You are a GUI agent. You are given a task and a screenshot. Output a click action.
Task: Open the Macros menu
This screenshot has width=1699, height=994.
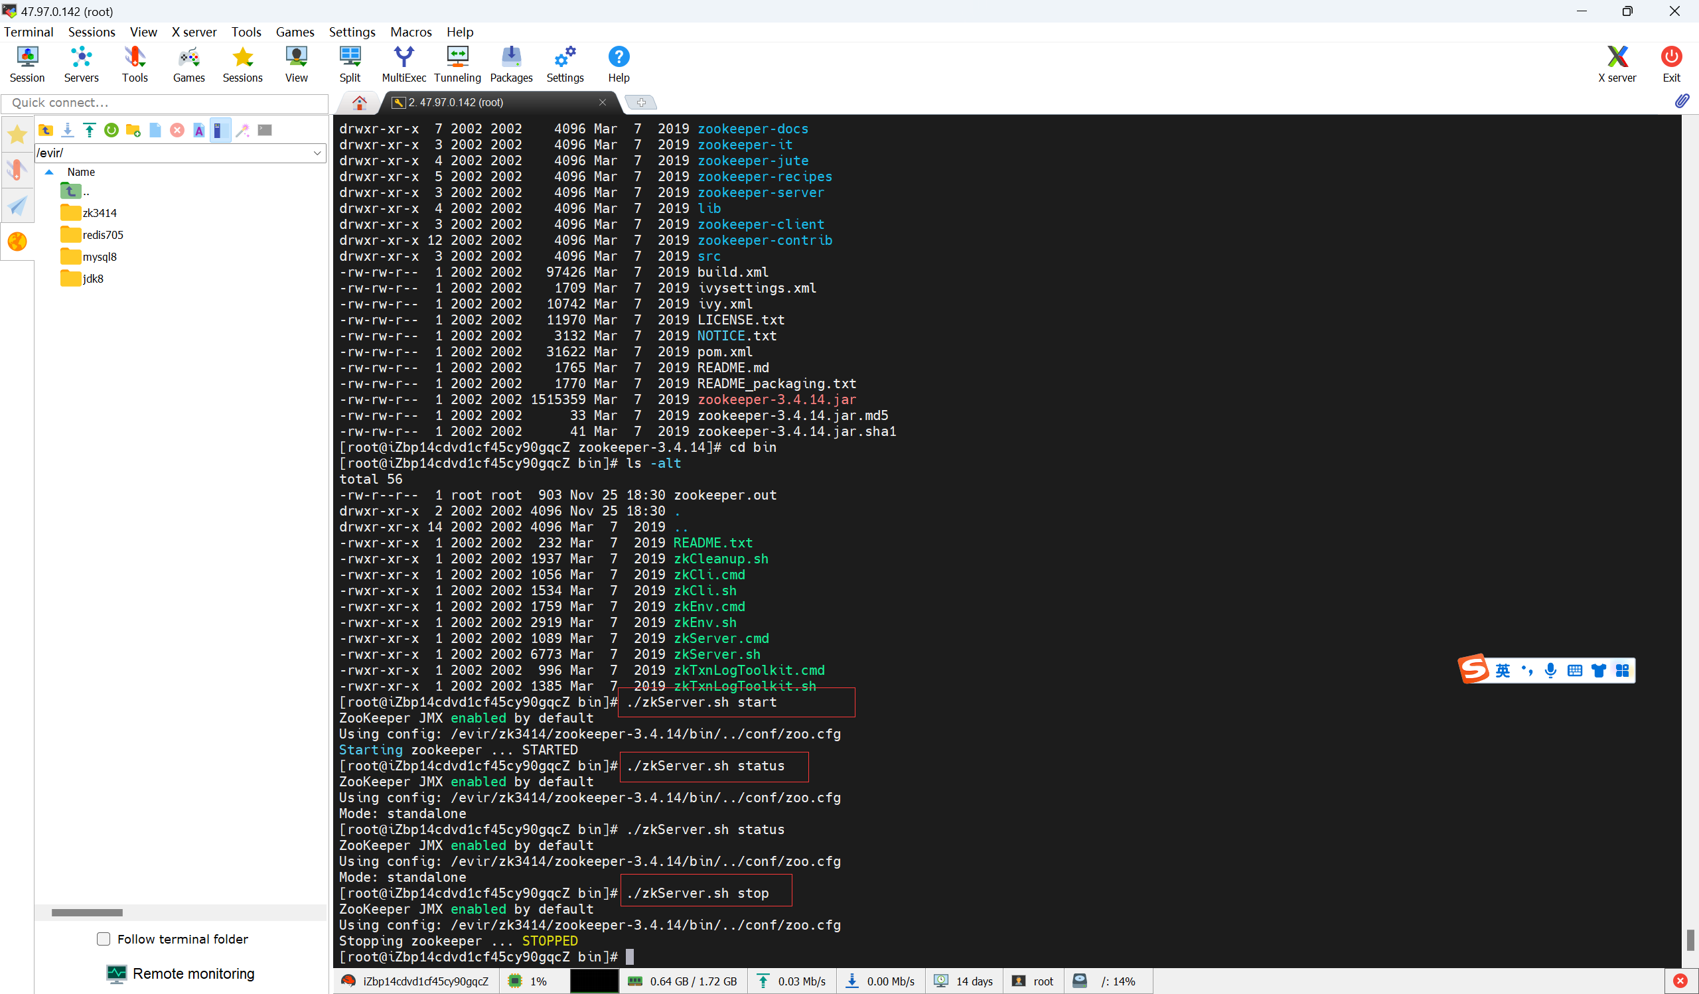tap(411, 32)
